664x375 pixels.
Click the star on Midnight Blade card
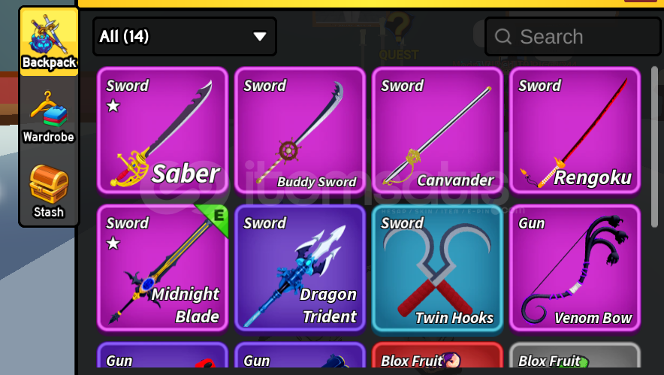pos(113,243)
